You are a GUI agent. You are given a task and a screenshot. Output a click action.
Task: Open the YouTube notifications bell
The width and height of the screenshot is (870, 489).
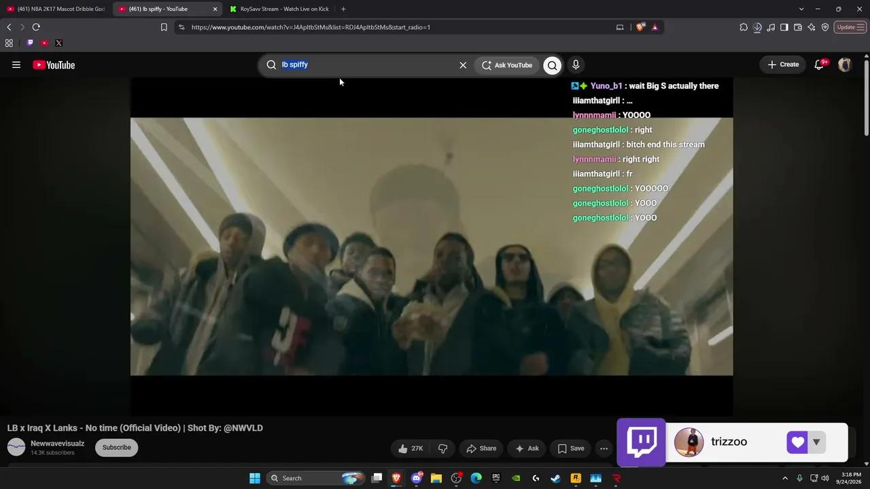(x=820, y=65)
